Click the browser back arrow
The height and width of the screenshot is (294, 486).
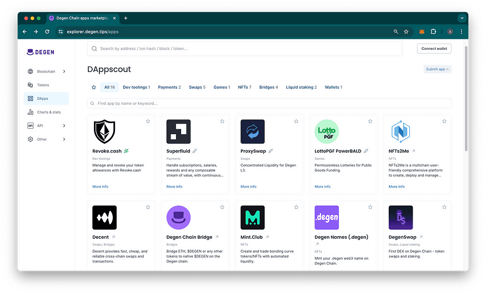(25, 32)
